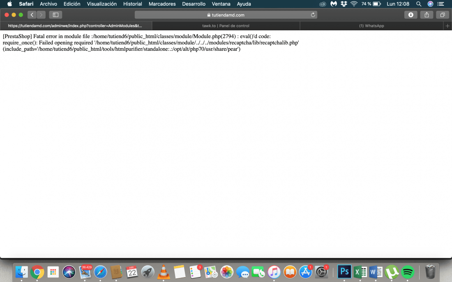Screen dimensions: 452x282
Task: Open Spotify in the Dock
Action: 407,272
